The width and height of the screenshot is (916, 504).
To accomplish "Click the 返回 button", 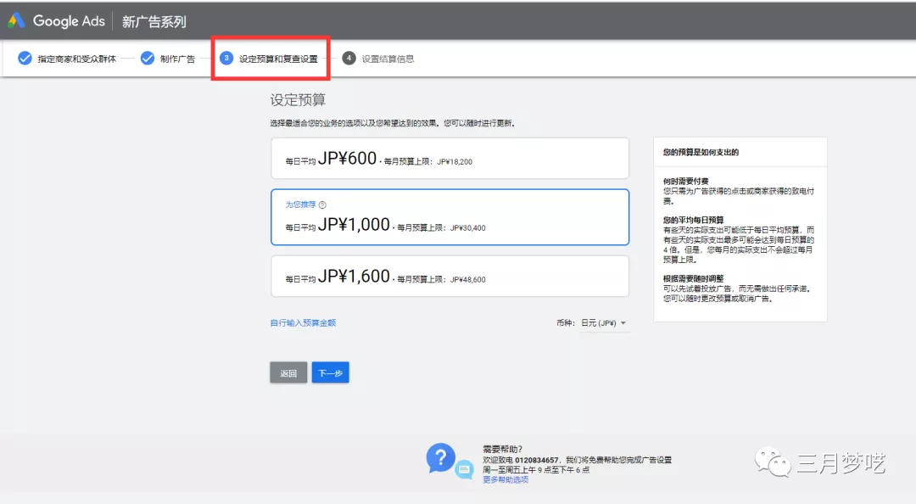I will point(288,372).
